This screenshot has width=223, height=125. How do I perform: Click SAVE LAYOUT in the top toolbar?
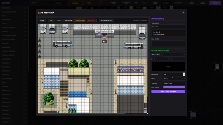tap(191, 3)
